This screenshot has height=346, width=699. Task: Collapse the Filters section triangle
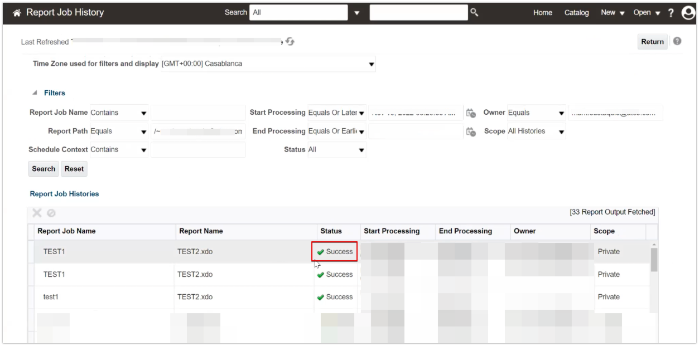35,93
